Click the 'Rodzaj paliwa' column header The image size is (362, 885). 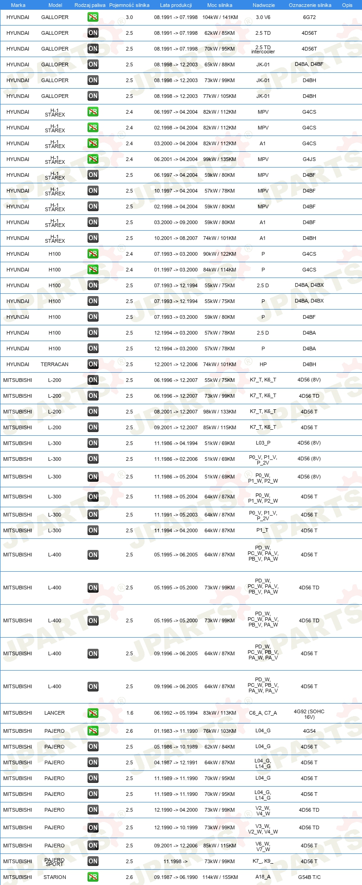[90, 5]
